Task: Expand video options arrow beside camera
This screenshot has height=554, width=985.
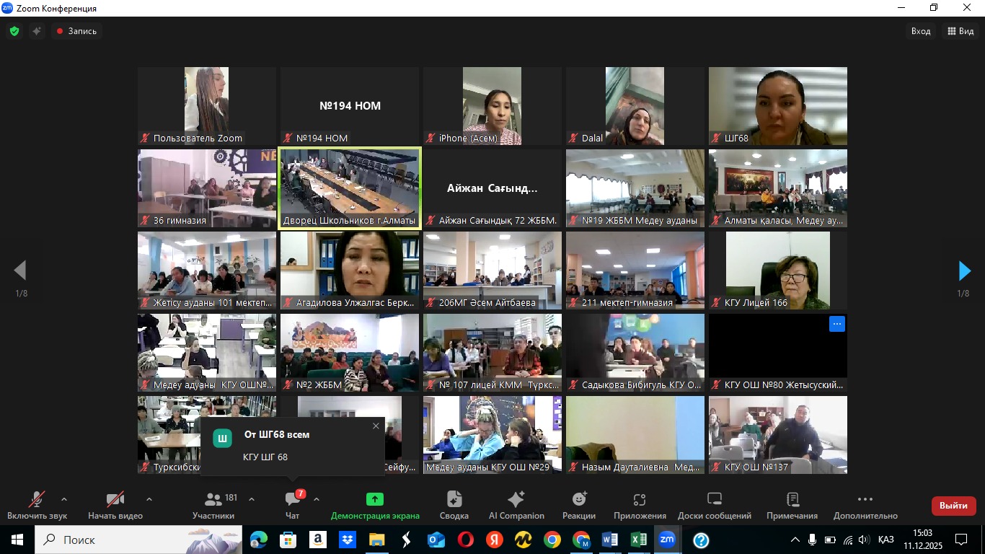Action: 149,499
